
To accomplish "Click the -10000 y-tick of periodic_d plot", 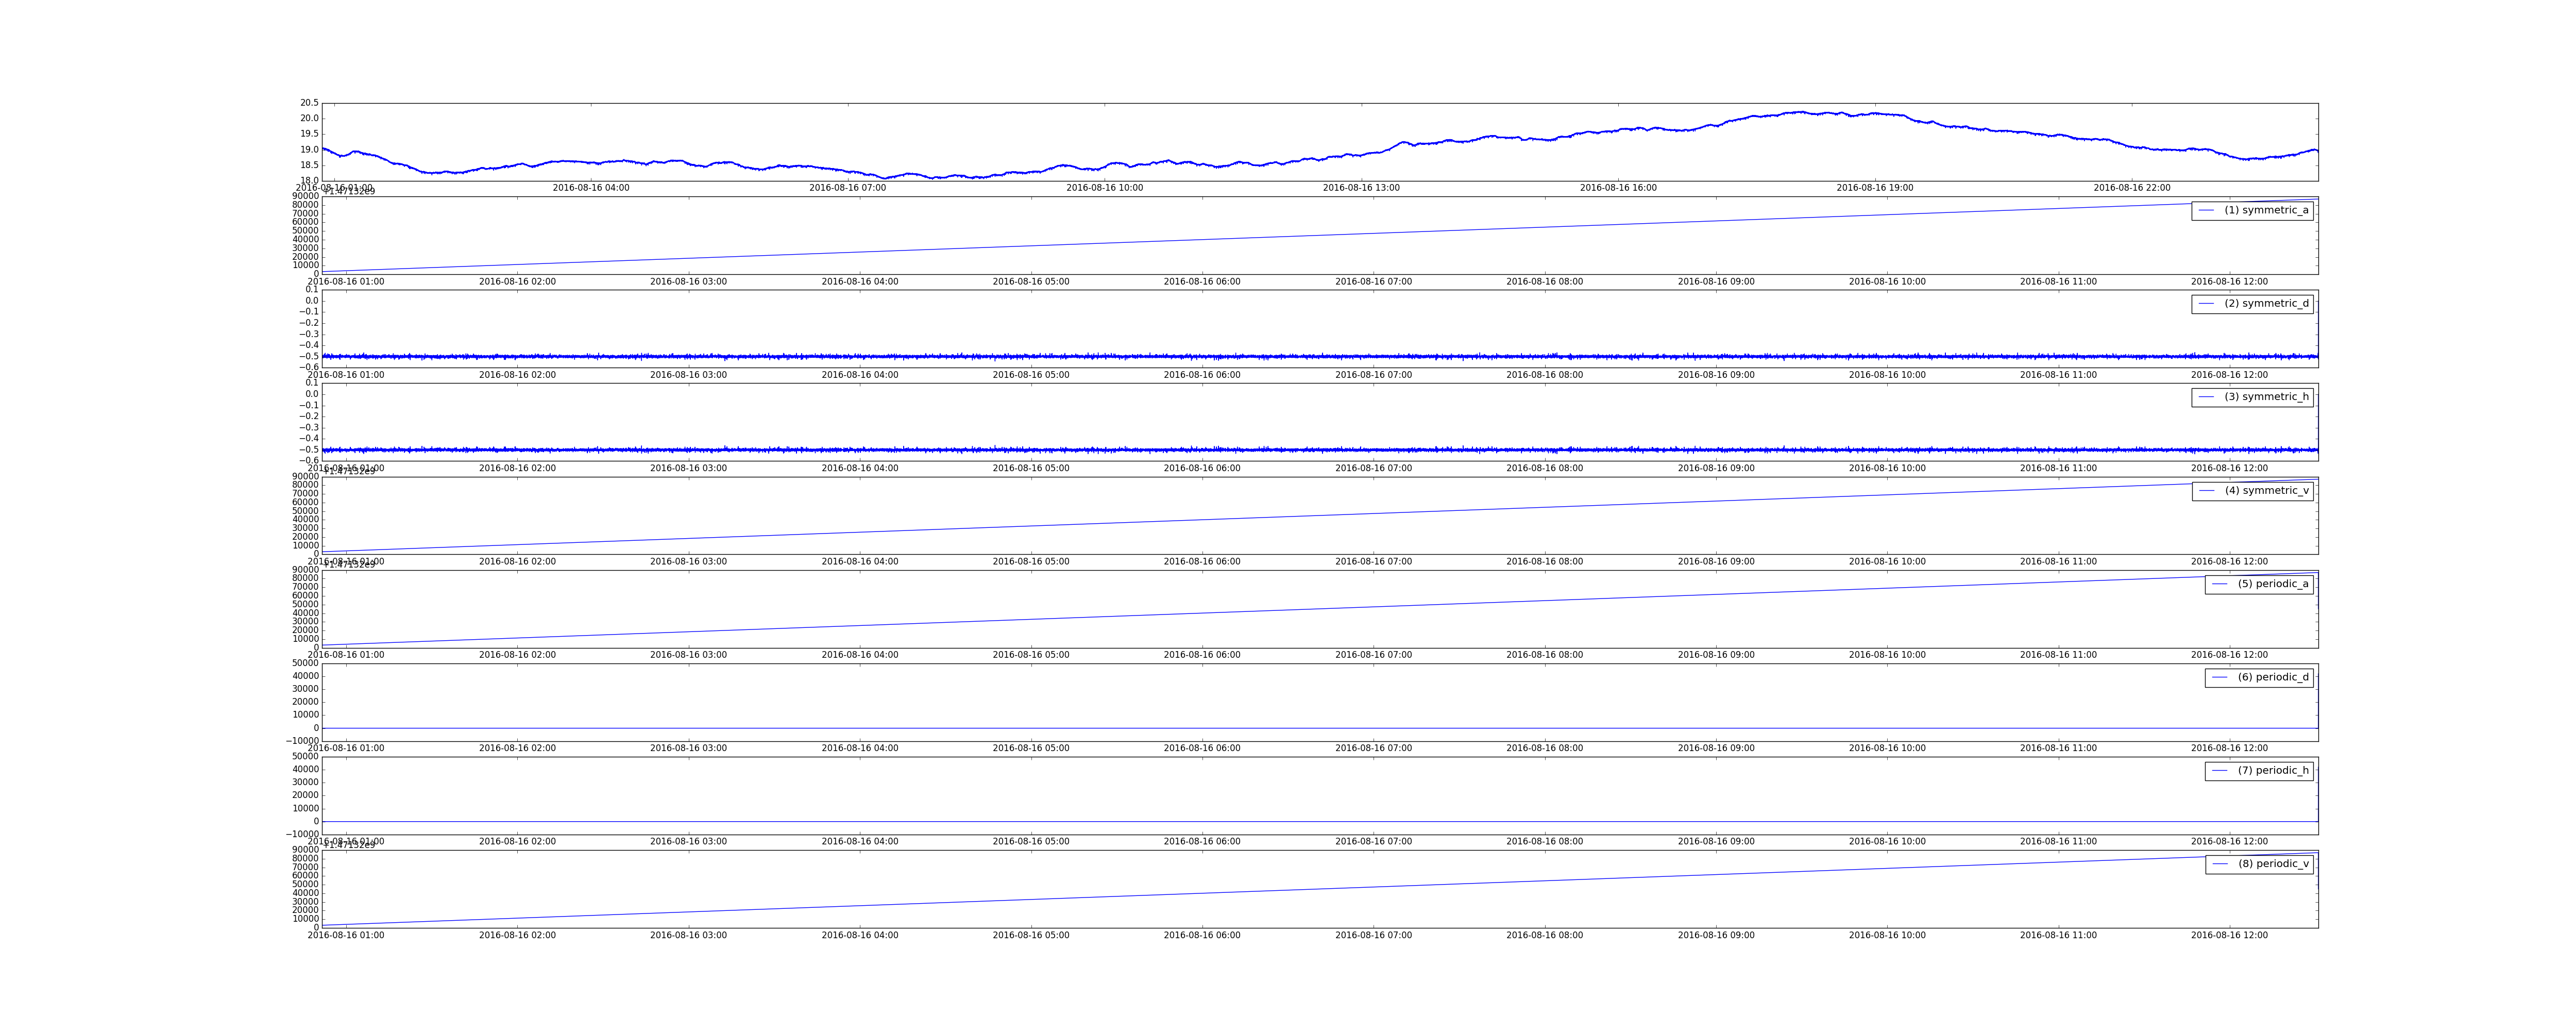I will (x=302, y=742).
